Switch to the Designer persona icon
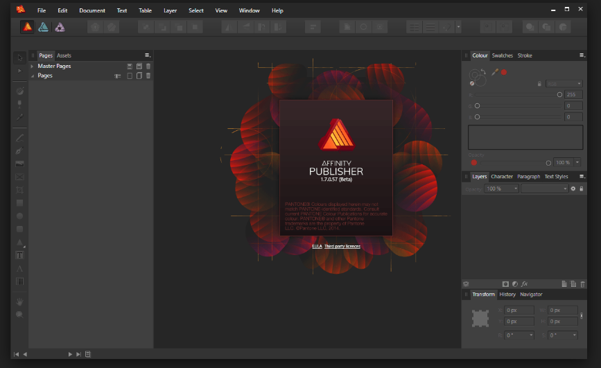This screenshot has height=368, width=601. pos(43,27)
